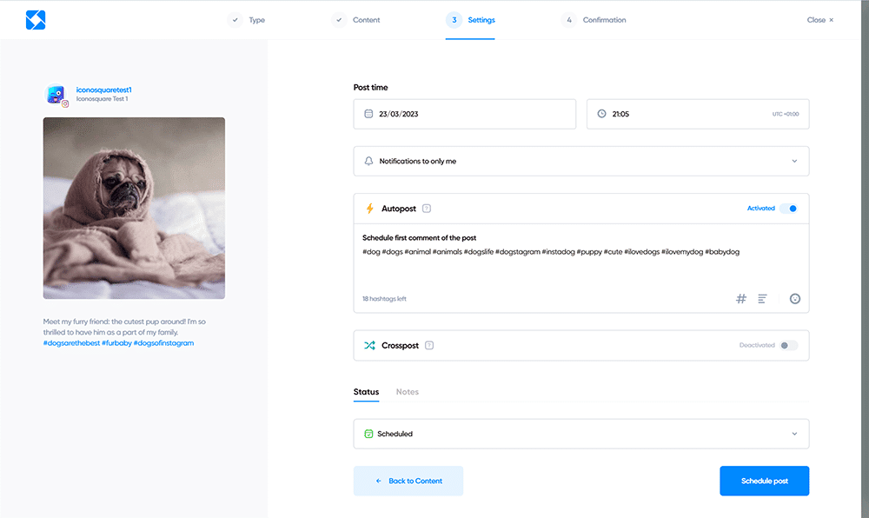
Task: Open the notifications recipient dropdown
Action: [793, 161]
